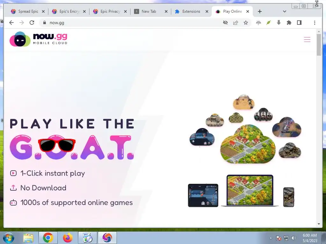The image size is (326, 244).
Task: Close the Extensions tab
Action: point(207,11)
